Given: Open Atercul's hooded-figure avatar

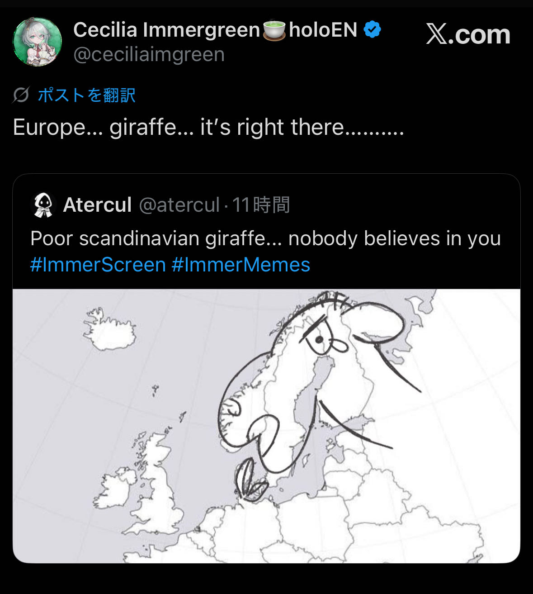Looking at the screenshot, I should [x=43, y=205].
